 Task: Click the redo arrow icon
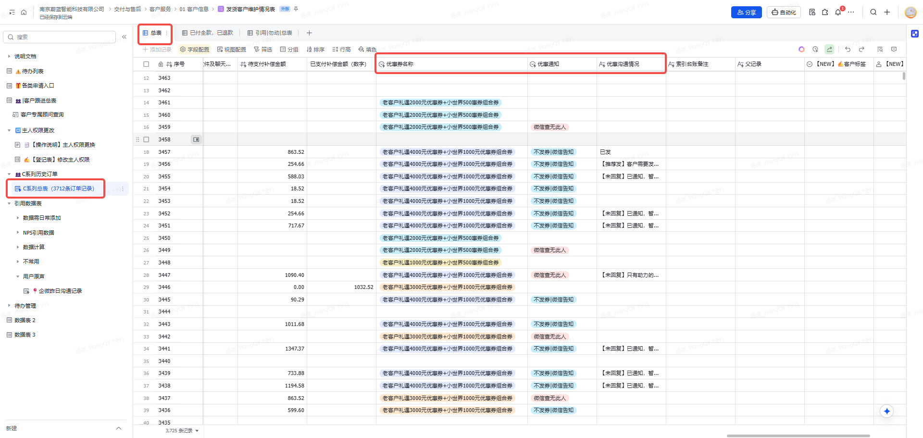[861, 50]
